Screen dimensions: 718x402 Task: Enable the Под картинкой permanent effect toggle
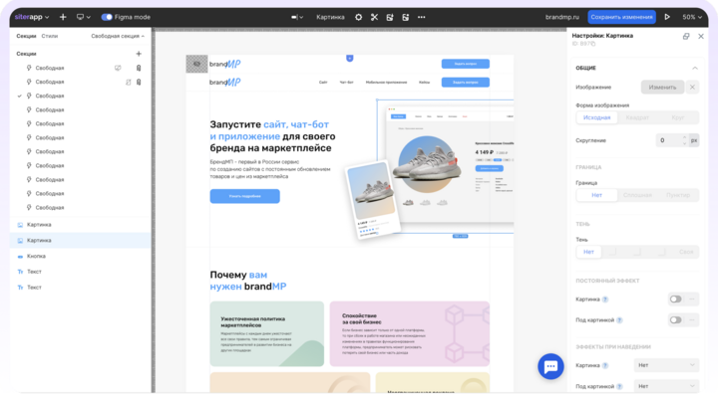(676, 319)
